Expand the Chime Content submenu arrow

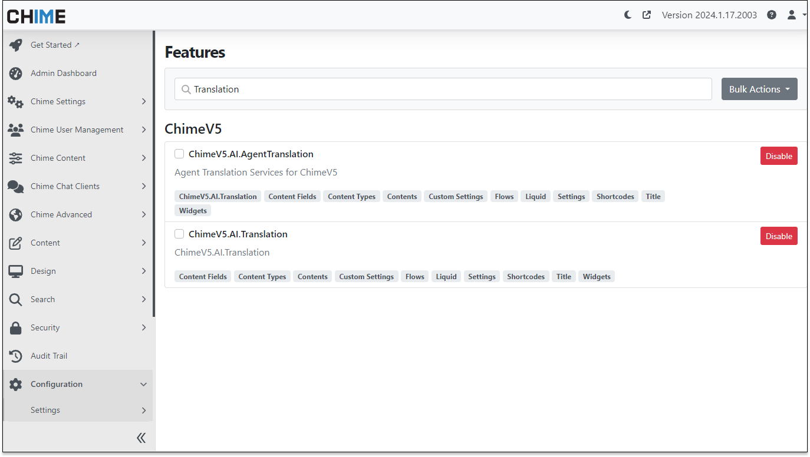[144, 158]
